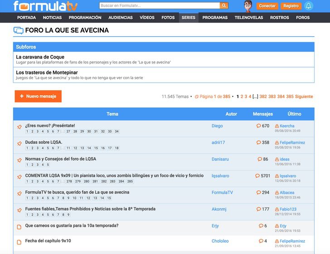Click the forum chat icon beside title

tap(19, 30)
